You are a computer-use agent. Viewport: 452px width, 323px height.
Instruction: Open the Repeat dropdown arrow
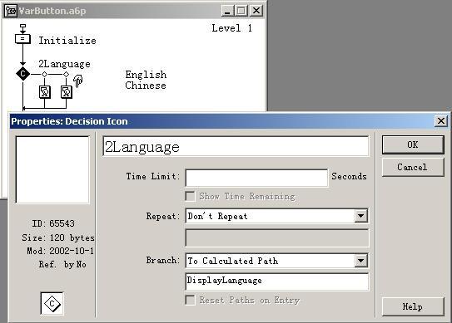coord(361,216)
